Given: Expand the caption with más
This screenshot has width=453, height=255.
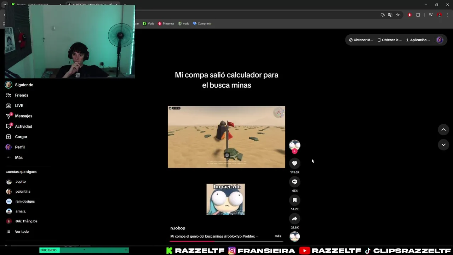Looking at the screenshot, I should (278, 236).
